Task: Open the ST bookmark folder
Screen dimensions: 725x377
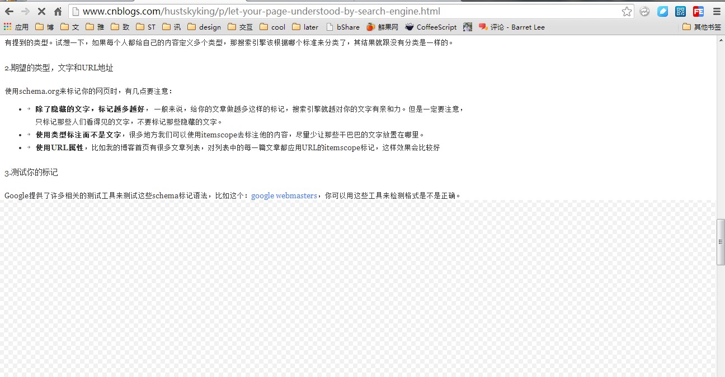Action: tap(146, 27)
